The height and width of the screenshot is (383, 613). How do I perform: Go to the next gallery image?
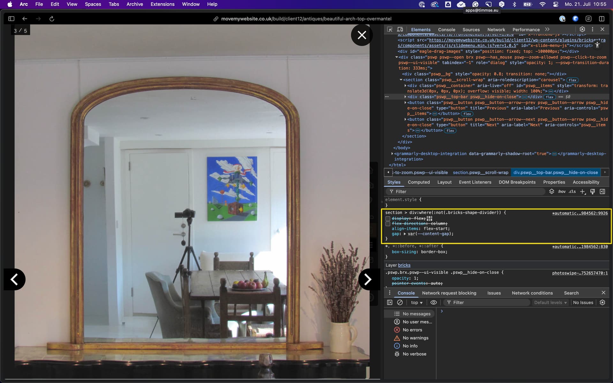368,280
